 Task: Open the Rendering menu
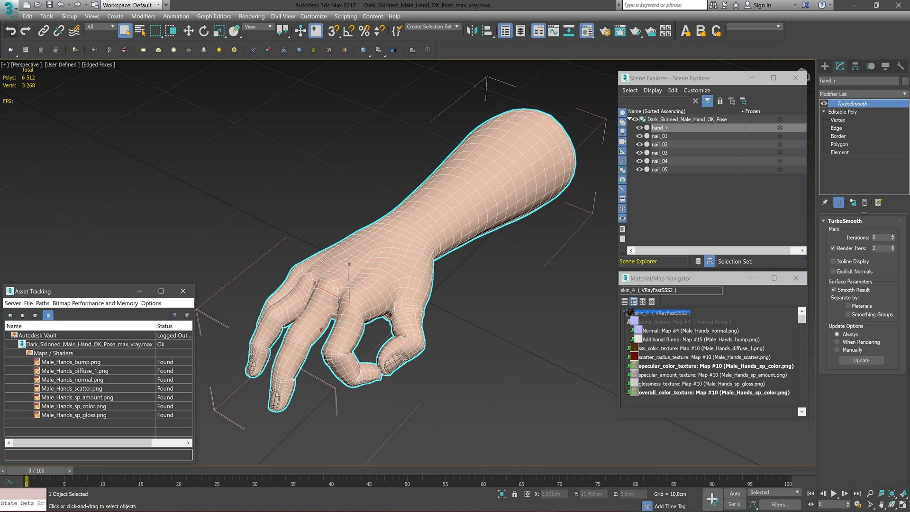252,16
